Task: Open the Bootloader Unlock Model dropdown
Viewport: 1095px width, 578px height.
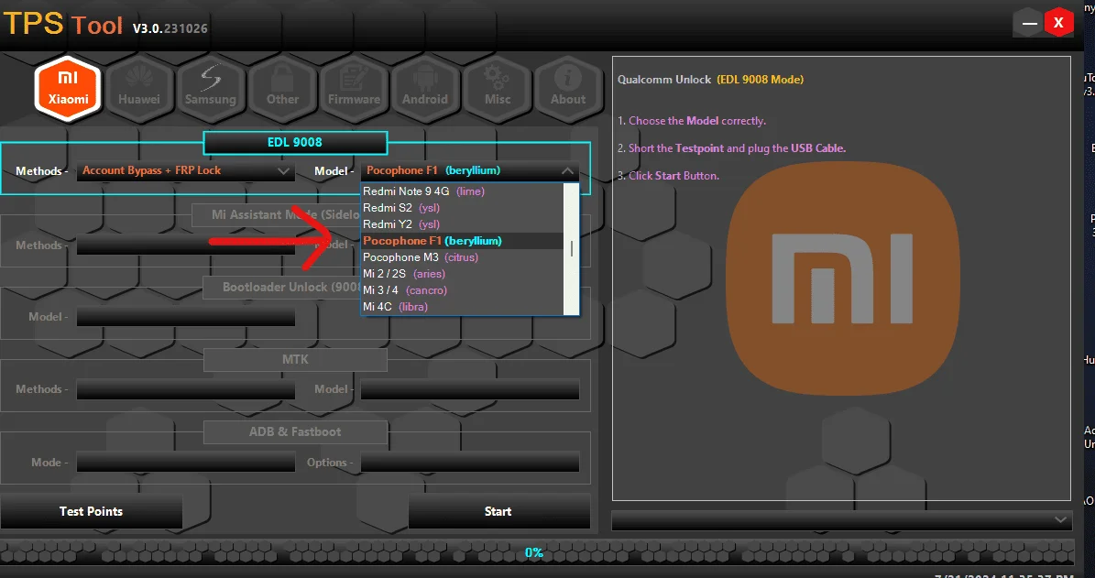Action: 186,316
